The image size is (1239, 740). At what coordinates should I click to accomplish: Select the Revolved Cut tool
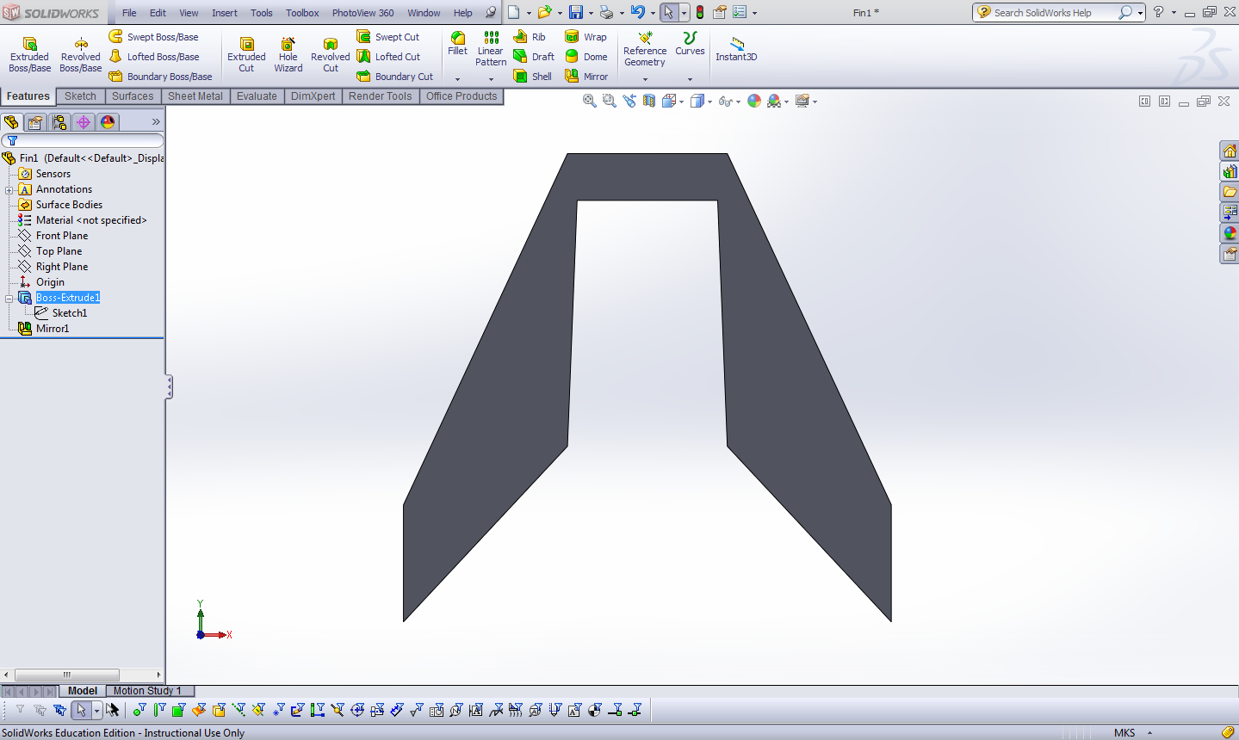pos(331,54)
